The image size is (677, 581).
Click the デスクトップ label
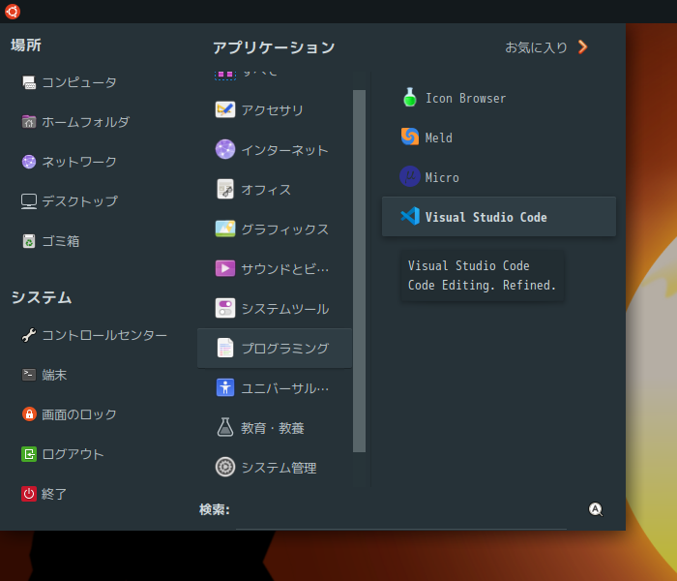pyautogui.click(x=79, y=201)
